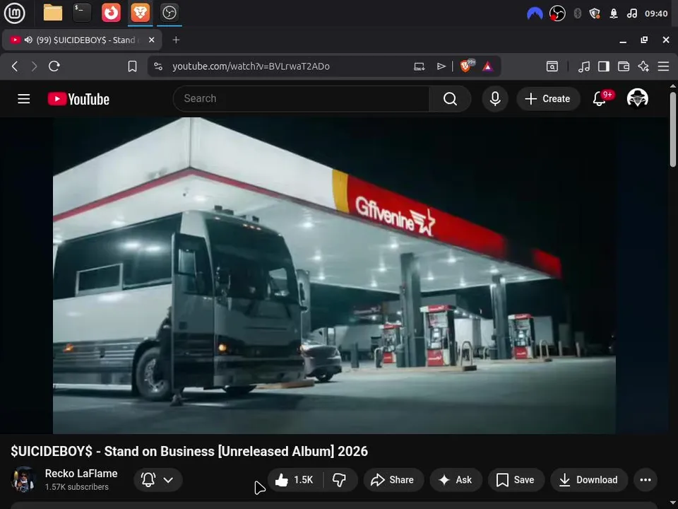Viewport: 678px width, 509px height.
Task: Reload the YouTube page
Action: (54, 66)
